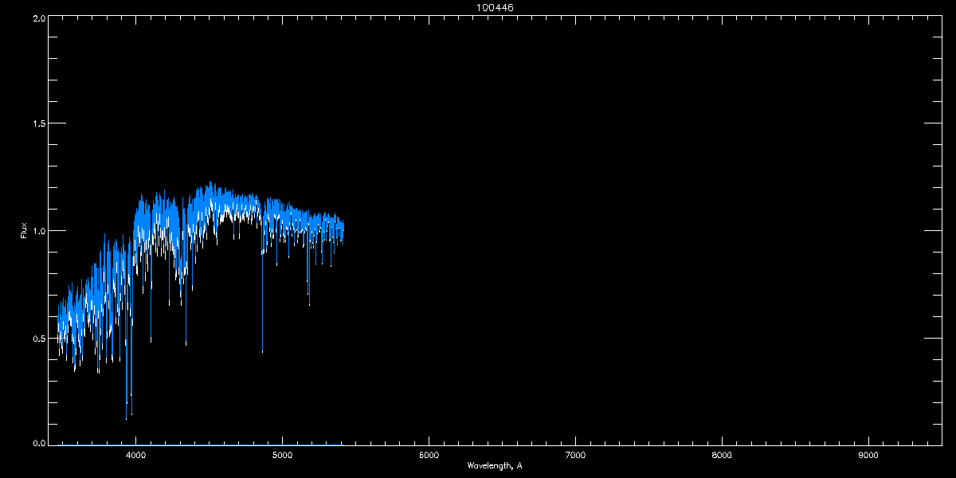Click the 'Wavelength, A' x-axis label

[x=494, y=465]
